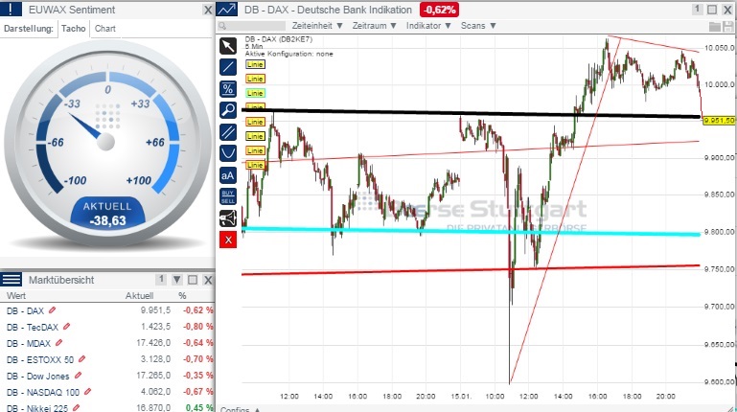Switch to the Tacho display tab
Screen dimensions: 737x412
(x=74, y=29)
